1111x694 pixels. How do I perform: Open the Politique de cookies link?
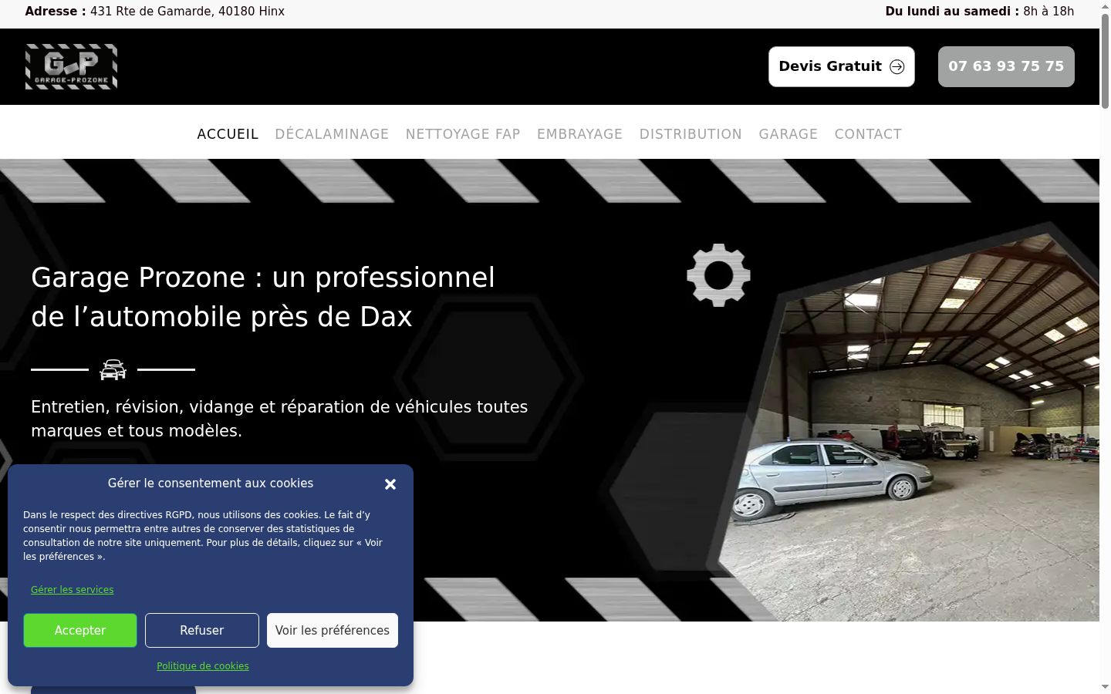pos(203,666)
